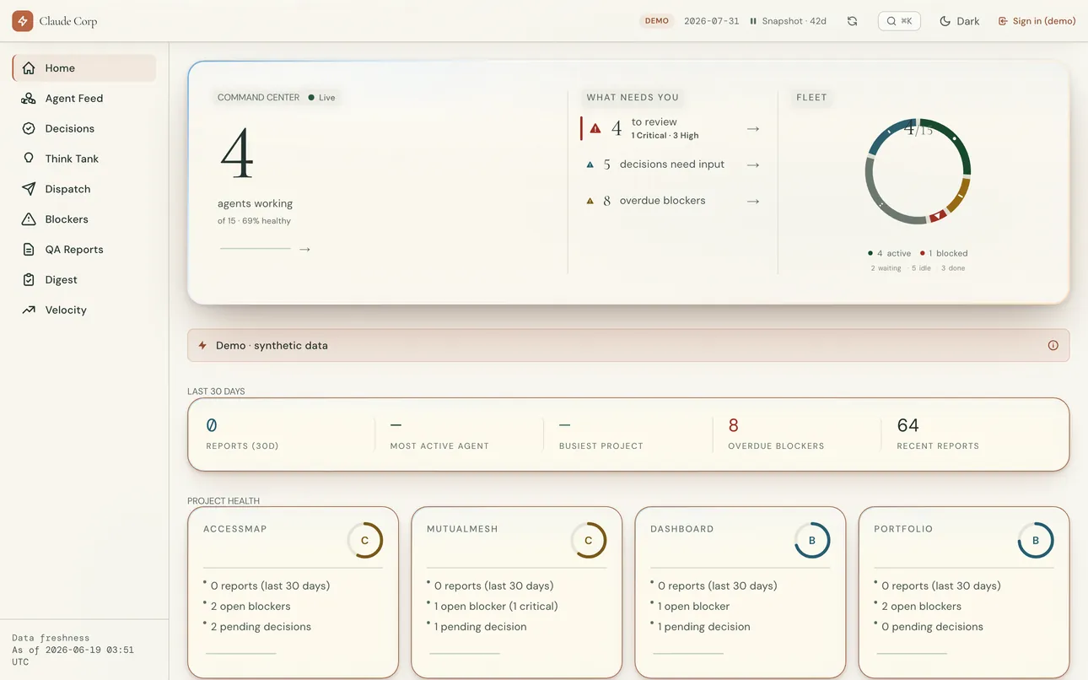
Task: Click '5 idle' fleet label
Action: click(920, 268)
